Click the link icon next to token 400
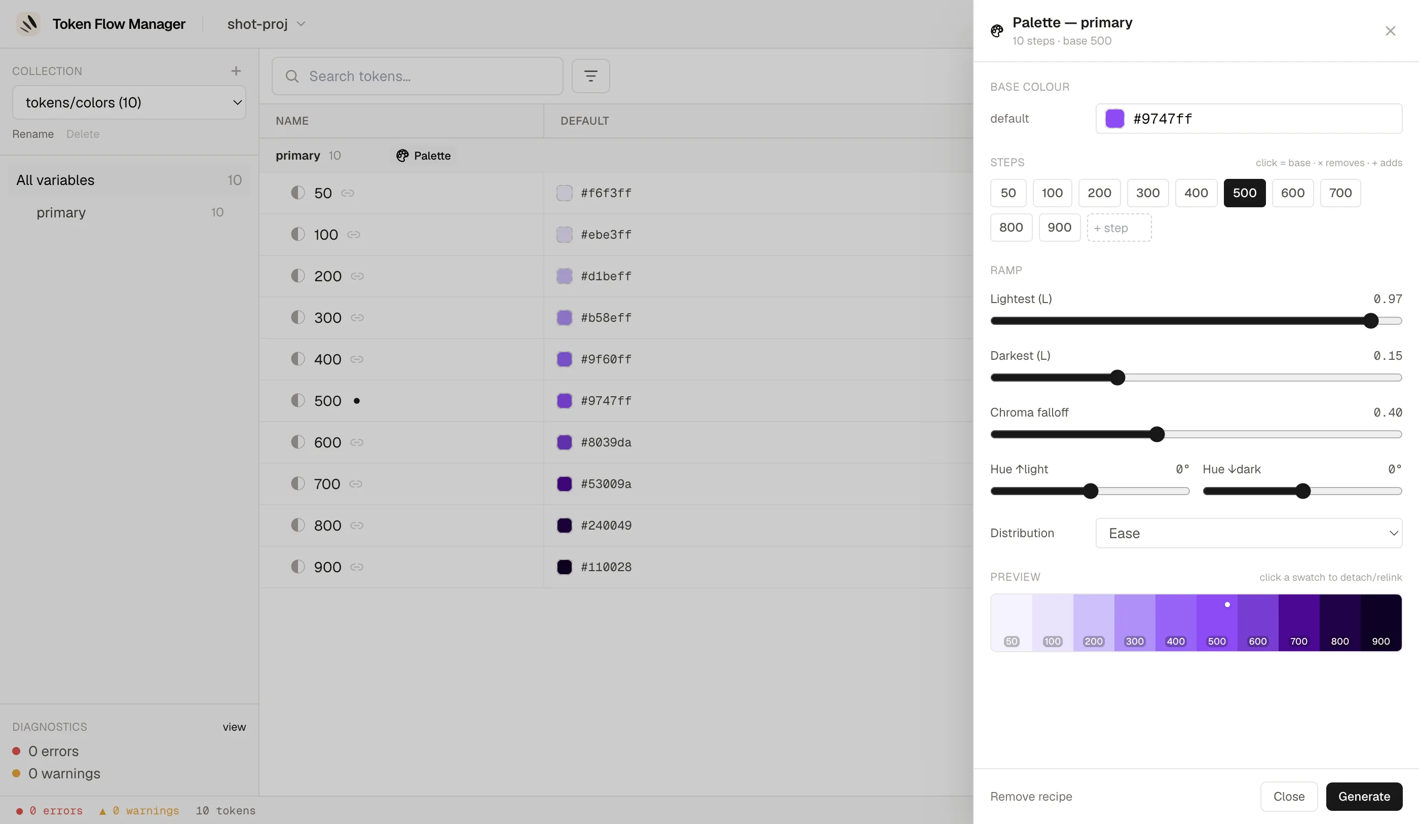Screen dimensions: 1419x824 357,359
